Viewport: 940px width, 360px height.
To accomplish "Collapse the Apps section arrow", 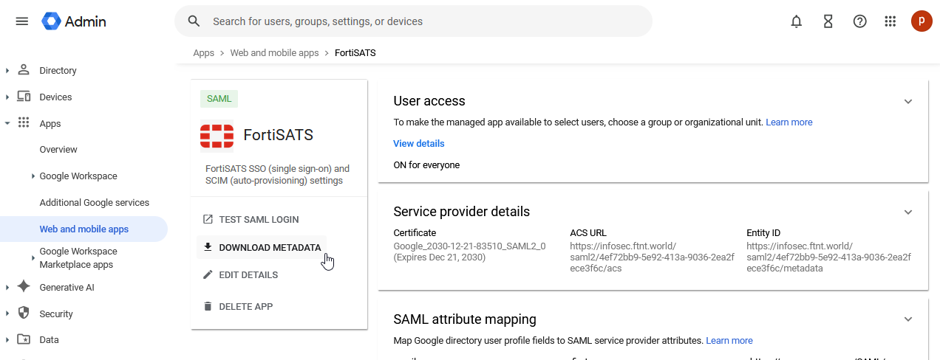I will pos(7,123).
